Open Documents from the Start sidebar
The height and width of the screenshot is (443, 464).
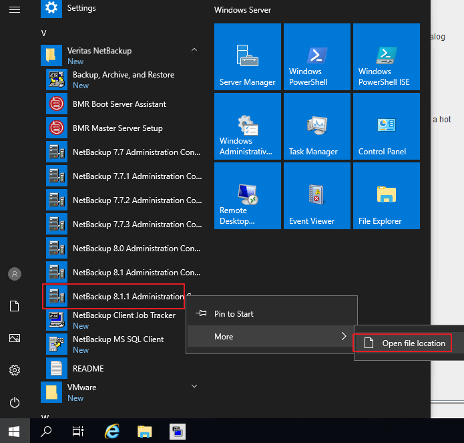[15, 306]
